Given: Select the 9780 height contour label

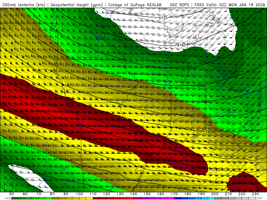Looking at the screenshot, I should click(181, 45).
